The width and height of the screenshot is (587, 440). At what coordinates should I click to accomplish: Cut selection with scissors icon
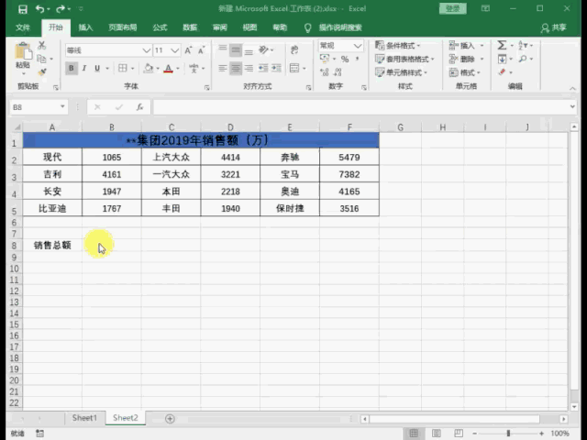click(x=42, y=46)
